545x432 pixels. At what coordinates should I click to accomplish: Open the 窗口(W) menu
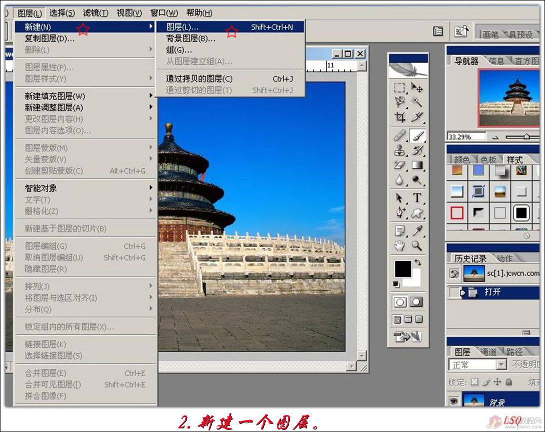[x=164, y=13]
